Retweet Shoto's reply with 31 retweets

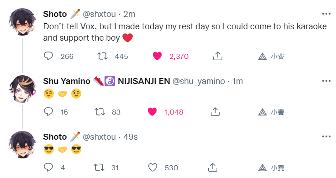99,168
